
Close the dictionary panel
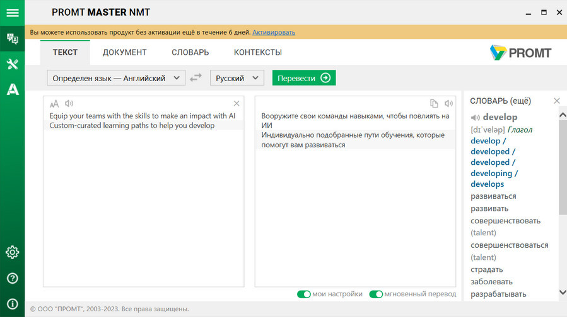557,101
